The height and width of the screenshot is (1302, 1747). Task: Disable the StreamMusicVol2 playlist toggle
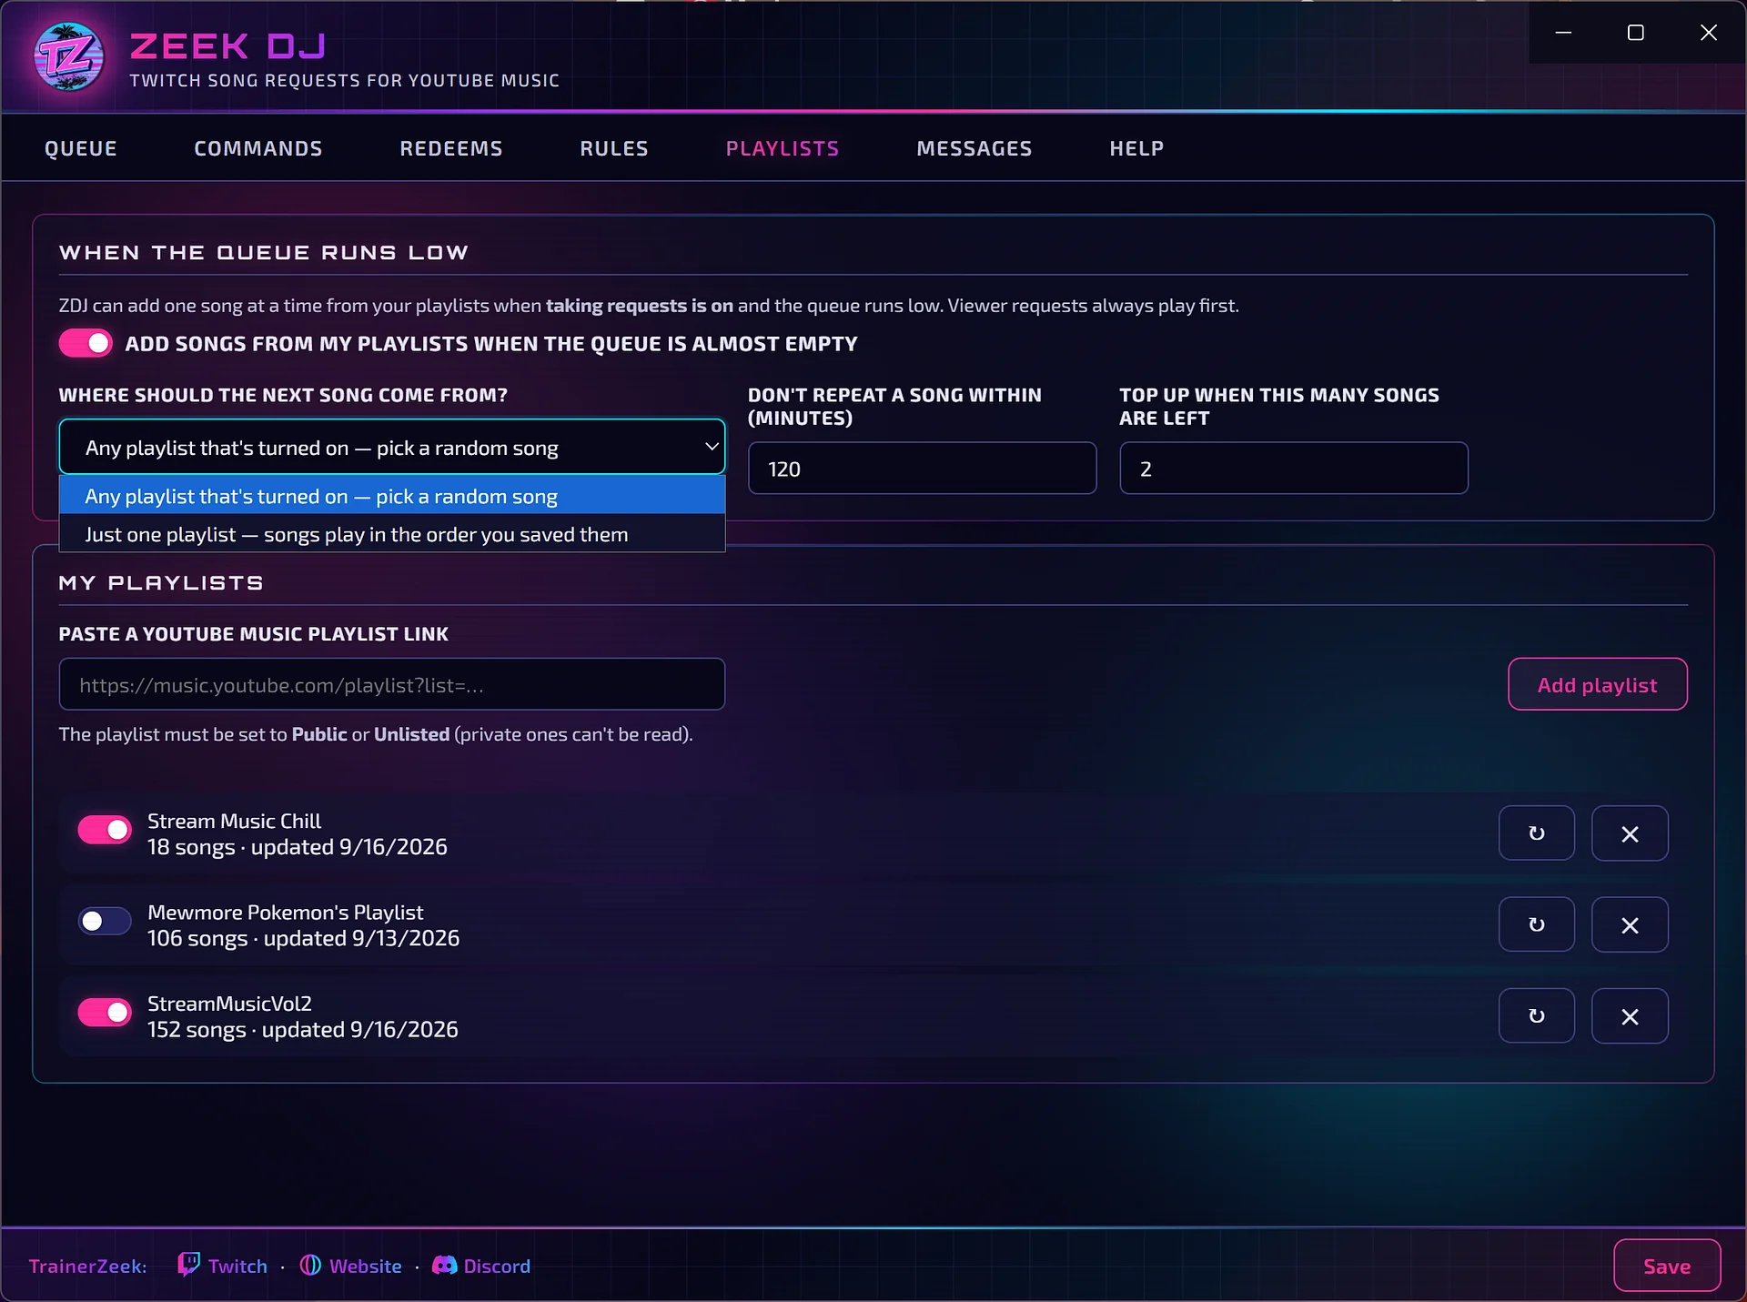coord(105,1012)
